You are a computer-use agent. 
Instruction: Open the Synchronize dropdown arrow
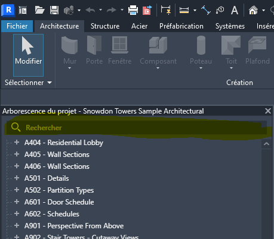(x=79, y=10)
